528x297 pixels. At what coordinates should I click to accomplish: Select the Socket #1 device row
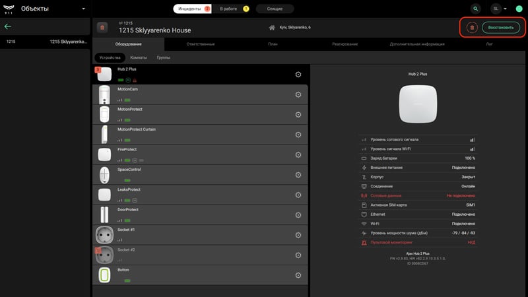pos(200,235)
